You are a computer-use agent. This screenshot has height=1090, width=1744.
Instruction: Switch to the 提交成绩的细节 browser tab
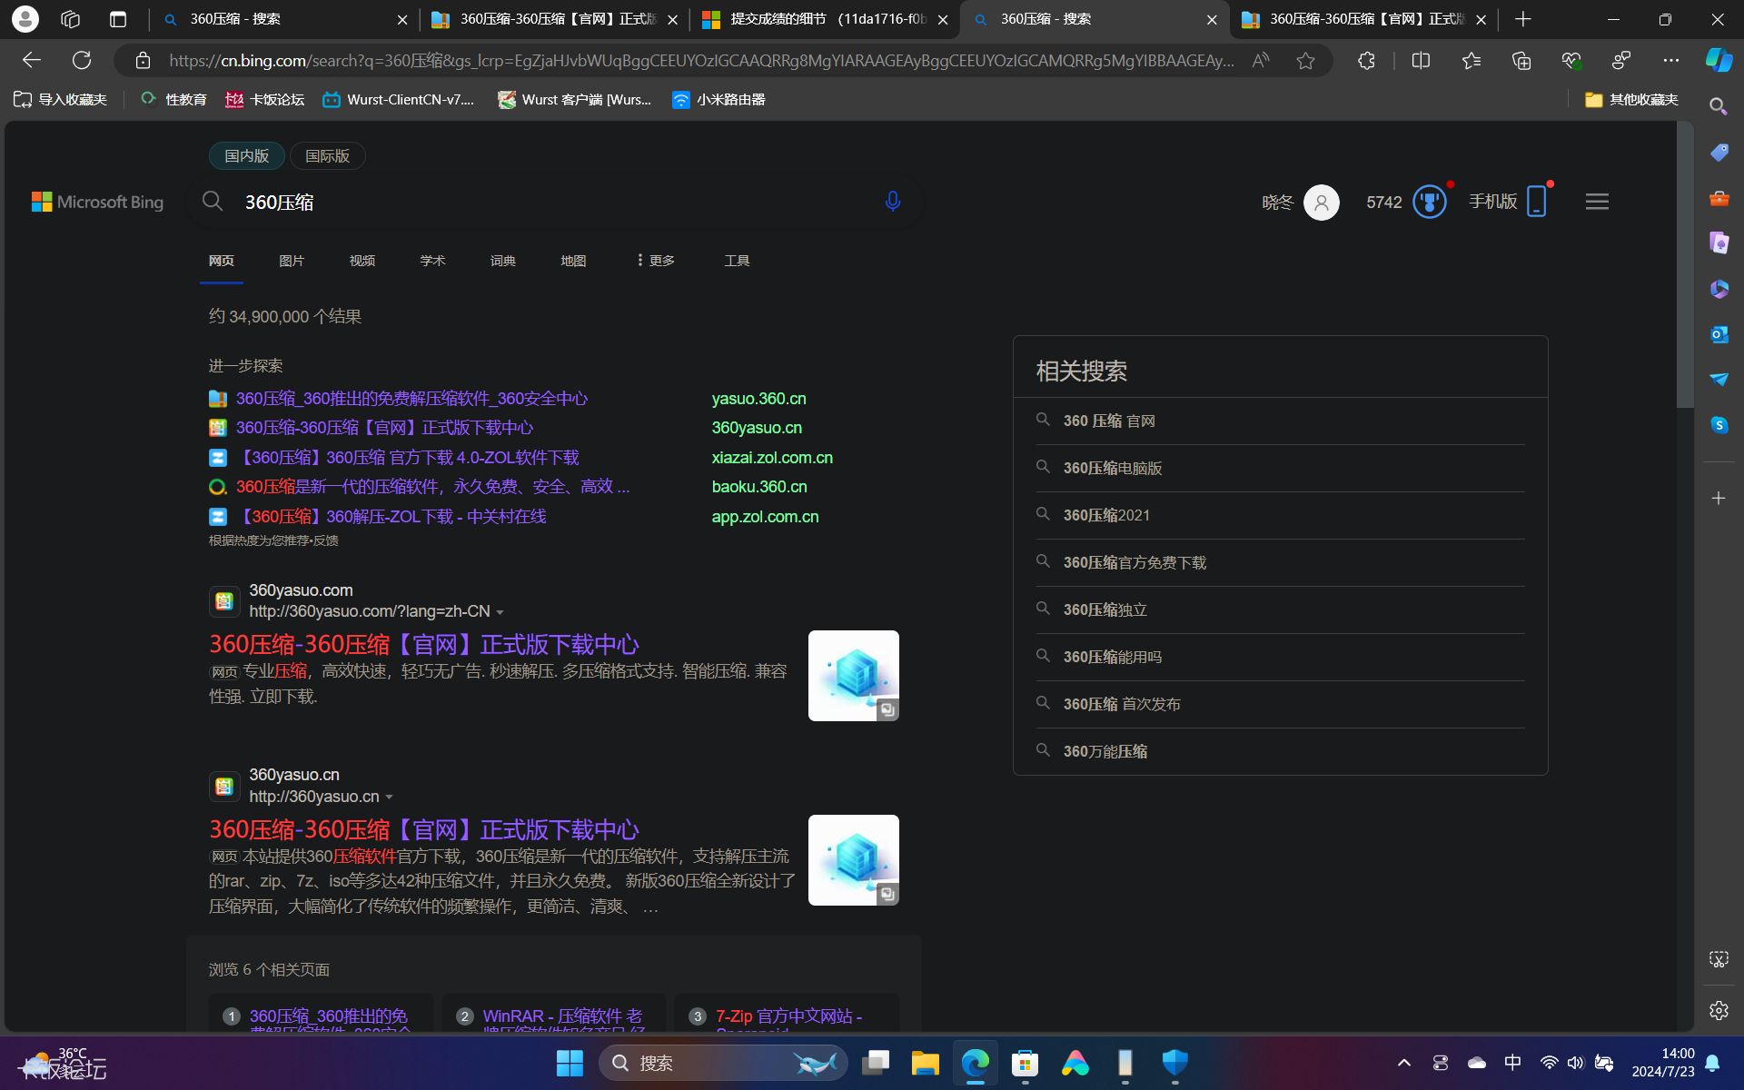point(817,19)
